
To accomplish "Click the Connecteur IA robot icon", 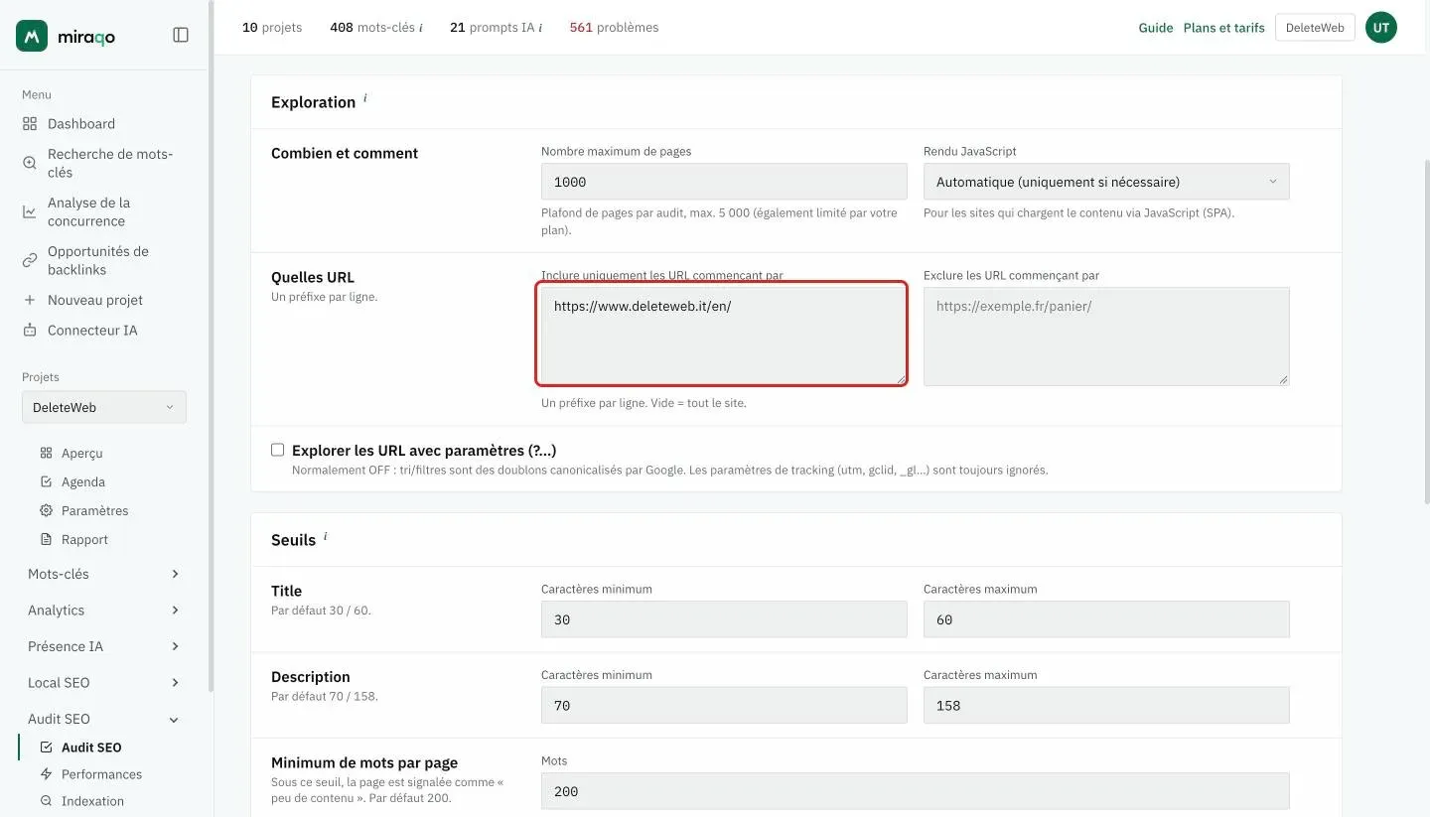I will (x=30, y=330).
